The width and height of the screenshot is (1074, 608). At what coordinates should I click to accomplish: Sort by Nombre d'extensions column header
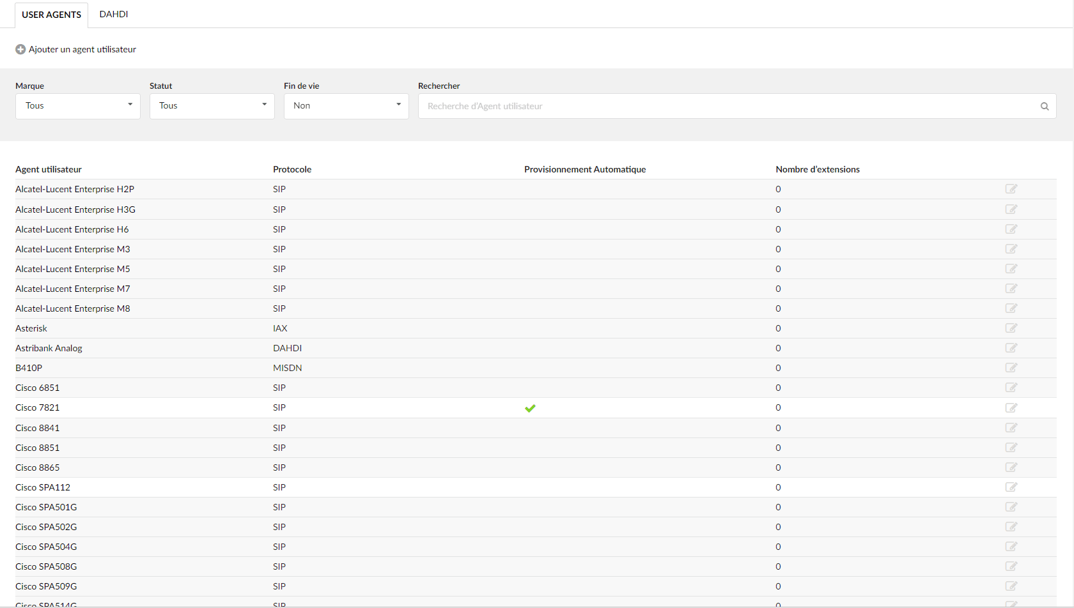coord(818,169)
